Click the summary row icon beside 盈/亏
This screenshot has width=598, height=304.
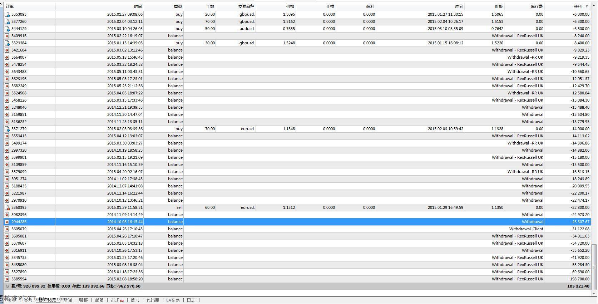pyautogui.click(x=7, y=286)
